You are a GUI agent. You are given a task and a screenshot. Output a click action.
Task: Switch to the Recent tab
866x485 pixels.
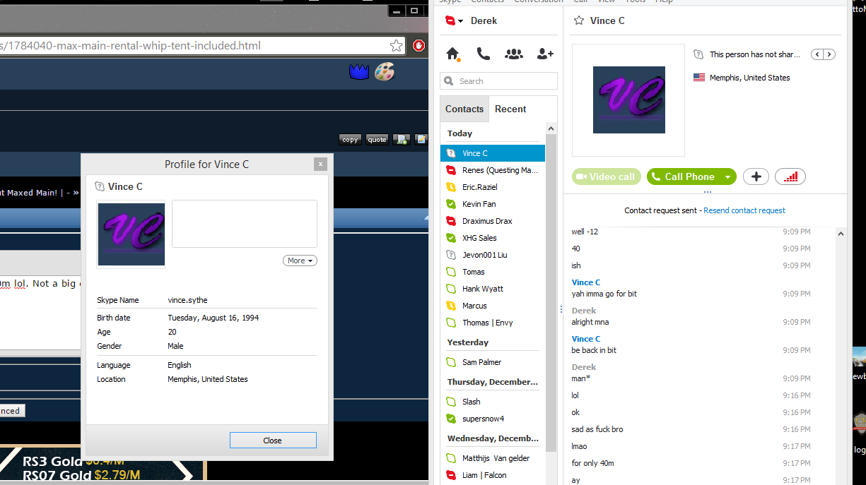pos(510,109)
